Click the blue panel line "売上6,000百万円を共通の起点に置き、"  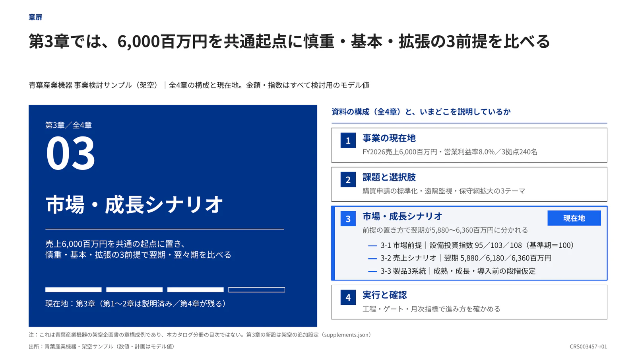(116, 244)
